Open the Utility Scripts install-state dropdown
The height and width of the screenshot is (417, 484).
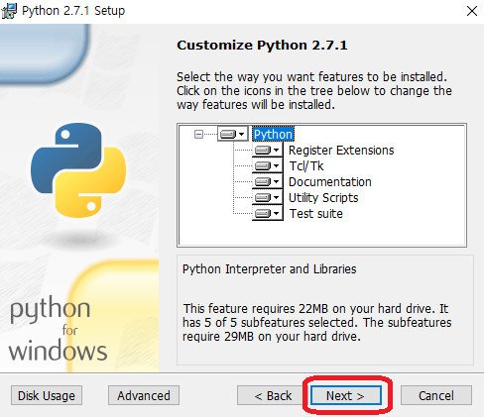268,197
